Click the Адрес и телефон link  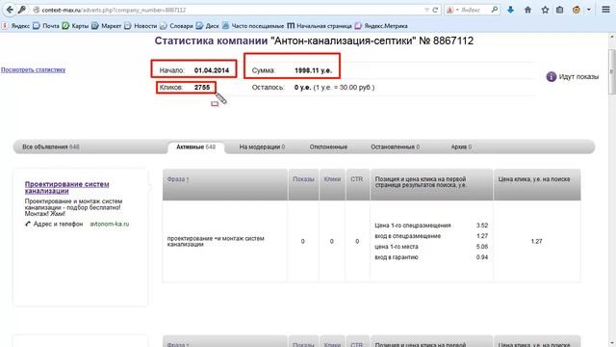click(58, 224)
